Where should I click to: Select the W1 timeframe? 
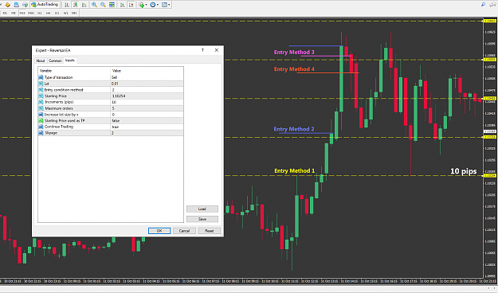tap(66, 13)
